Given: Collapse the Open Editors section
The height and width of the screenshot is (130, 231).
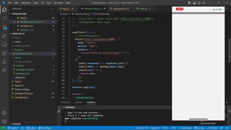Looking at the screenshot, I should pos(10,14).
